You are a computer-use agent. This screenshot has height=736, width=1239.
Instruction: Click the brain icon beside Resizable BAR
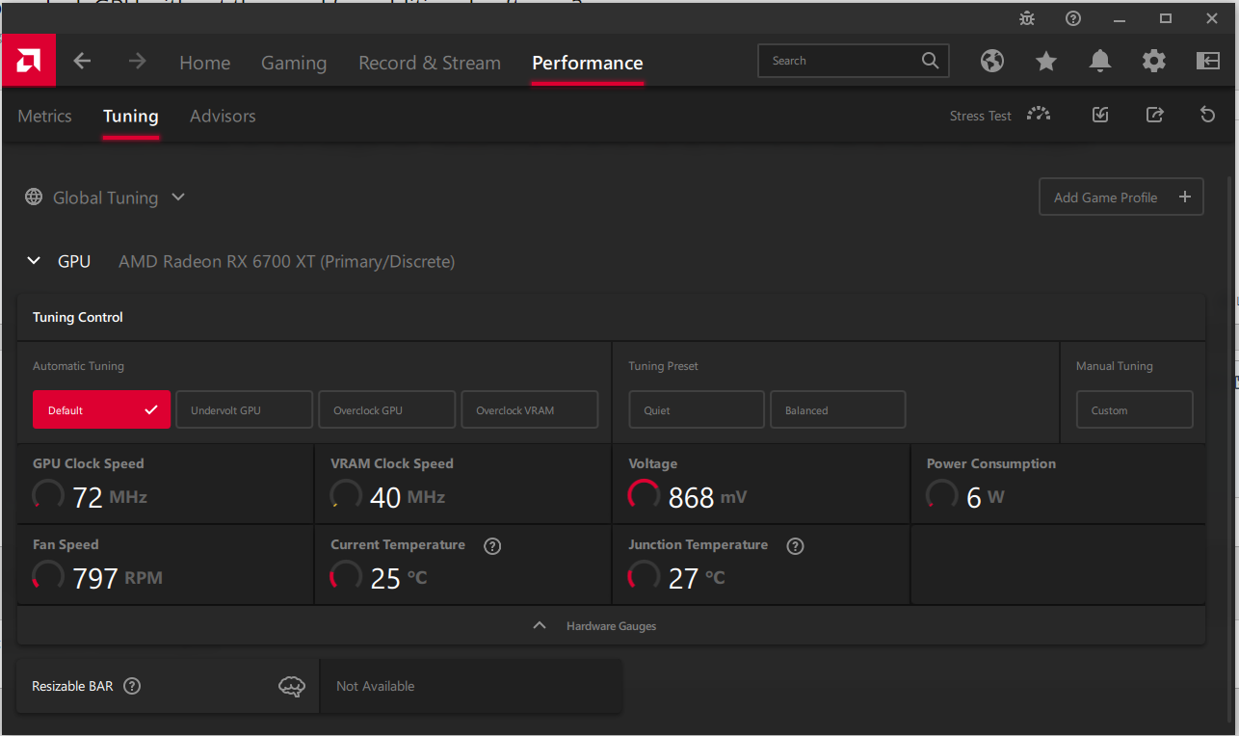292,686
